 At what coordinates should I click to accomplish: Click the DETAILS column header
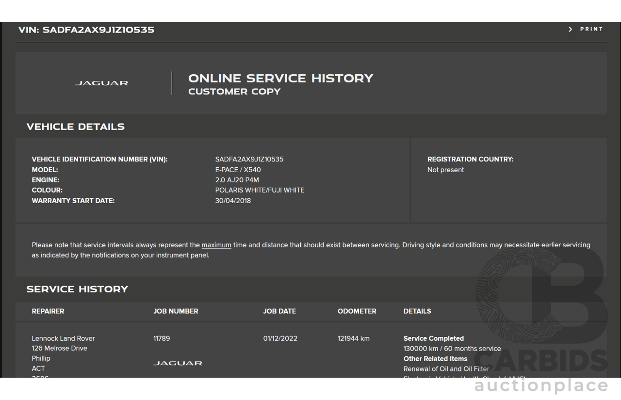click(417, 311)
